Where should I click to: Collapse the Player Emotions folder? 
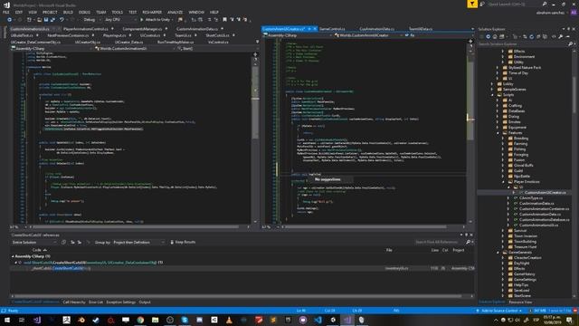pyautogui.click(x=503, y=182)
